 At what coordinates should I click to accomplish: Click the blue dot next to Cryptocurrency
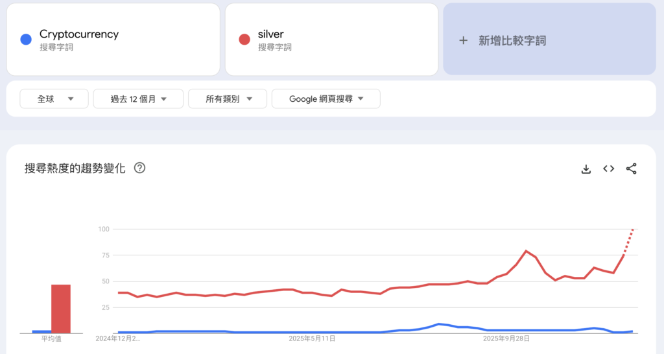26,40
